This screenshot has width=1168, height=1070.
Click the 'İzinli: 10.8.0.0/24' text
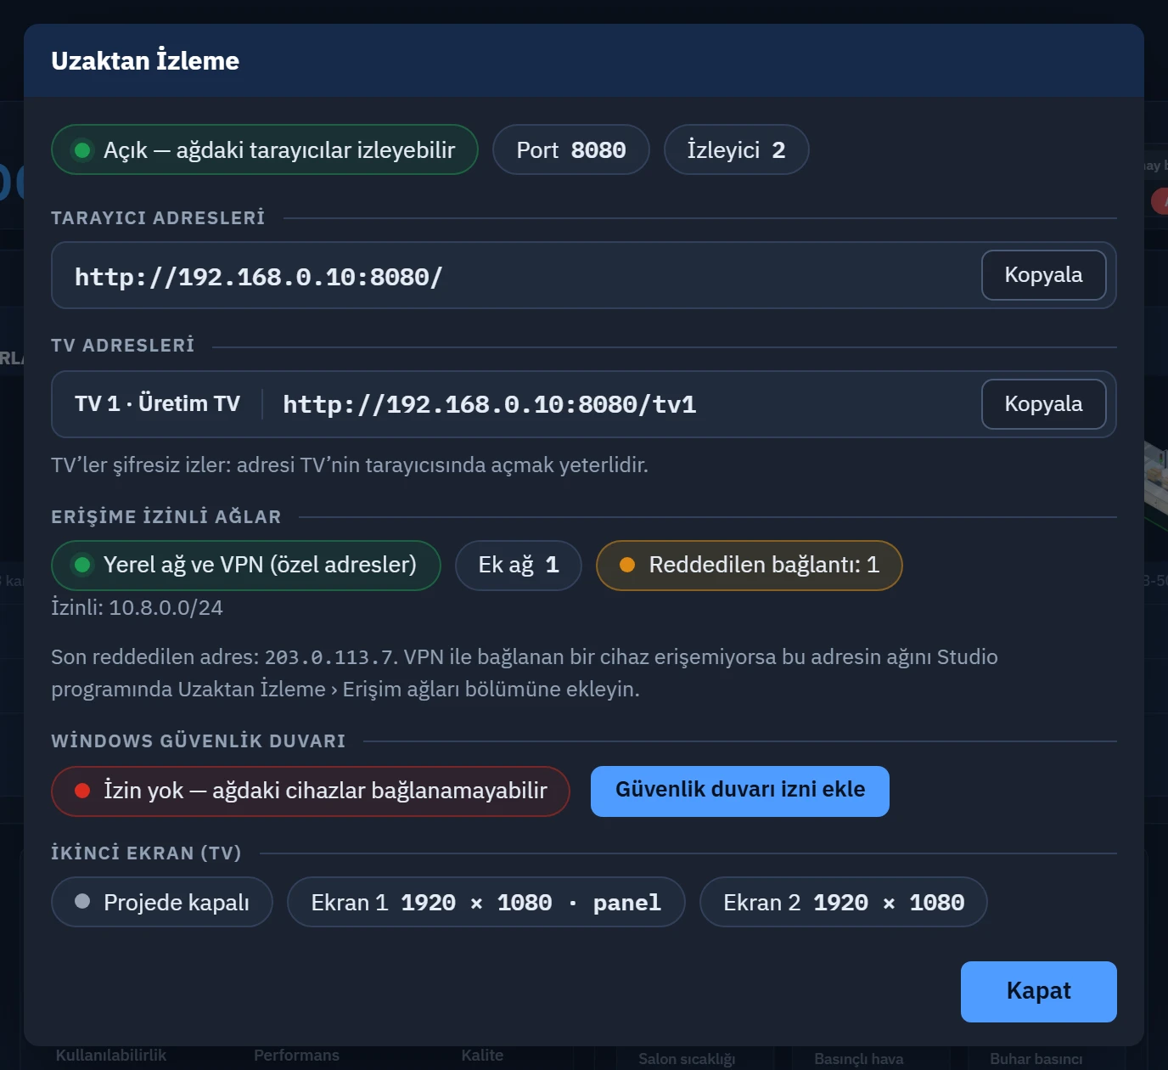click(x=137, y=608)
